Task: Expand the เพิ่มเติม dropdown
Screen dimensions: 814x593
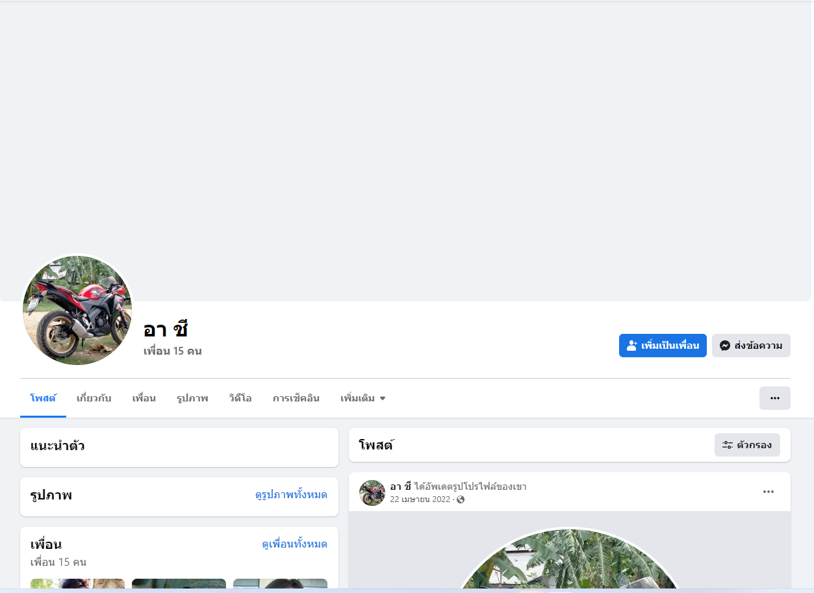Action: [363, 398]
